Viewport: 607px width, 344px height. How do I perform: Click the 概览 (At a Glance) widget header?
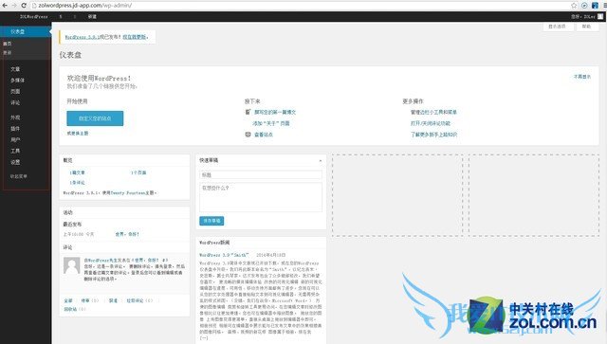(x=124, y=160)
